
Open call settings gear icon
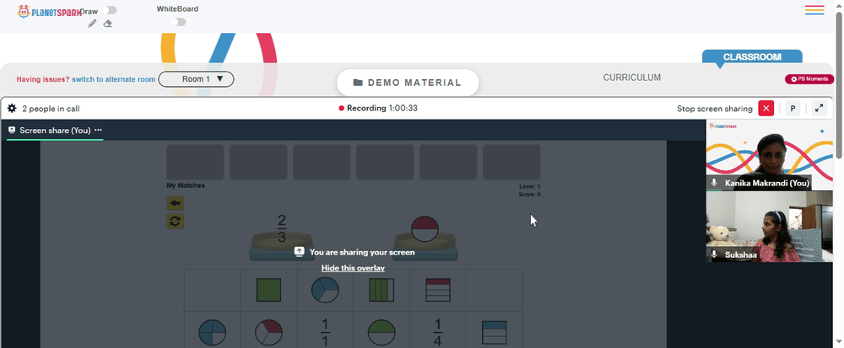click(12, 109)
